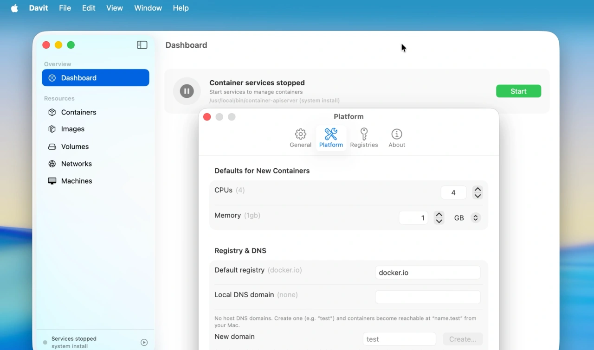Click the CPUs value field
Image resolution: width=594 pixels, height=350 pixels.
pos(453,193)
